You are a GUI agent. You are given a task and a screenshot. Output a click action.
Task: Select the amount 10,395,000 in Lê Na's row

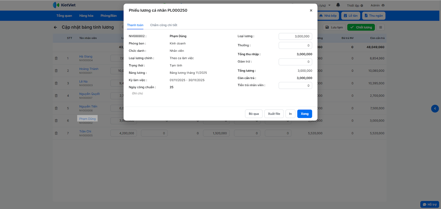coord(376,83)
